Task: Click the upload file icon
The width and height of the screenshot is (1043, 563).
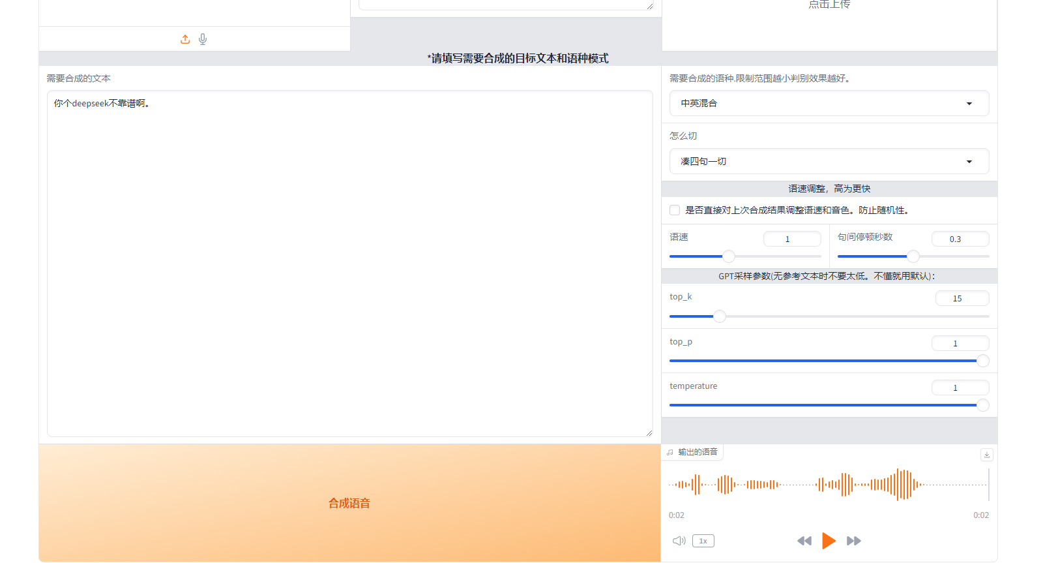Action: [x=185, y=39]
